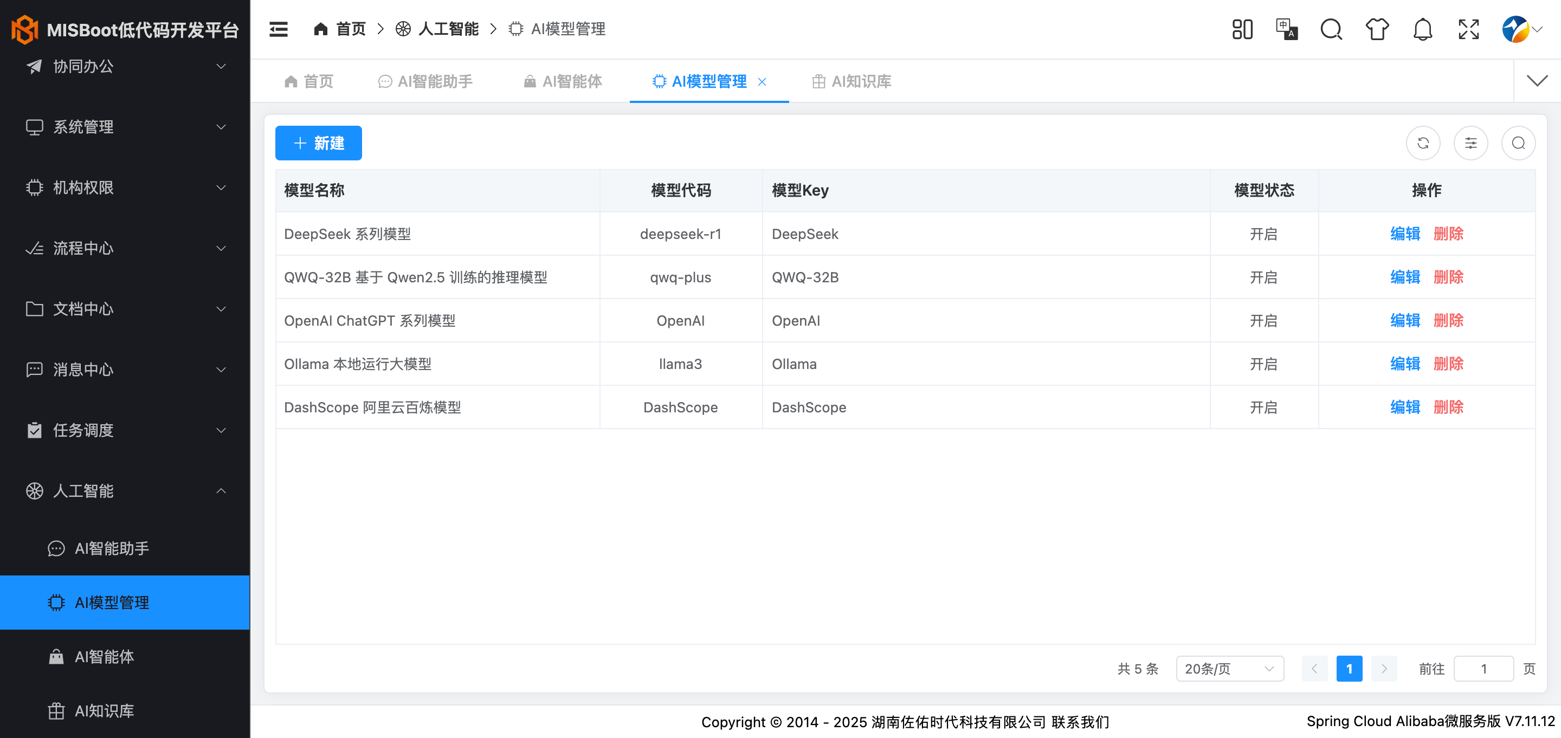This screenshot has width=1561, height=738.
Task: Collapse the 人工智能 menu
Action: point(125,490)
